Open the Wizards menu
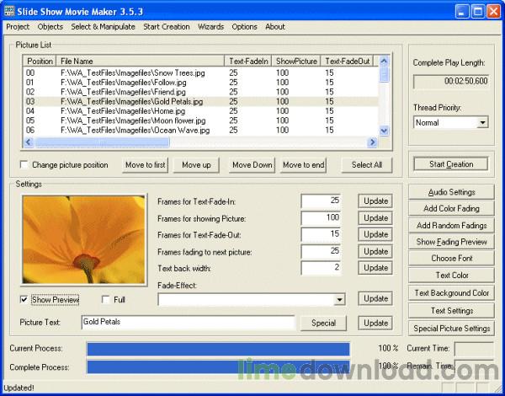 click(210, 27)
